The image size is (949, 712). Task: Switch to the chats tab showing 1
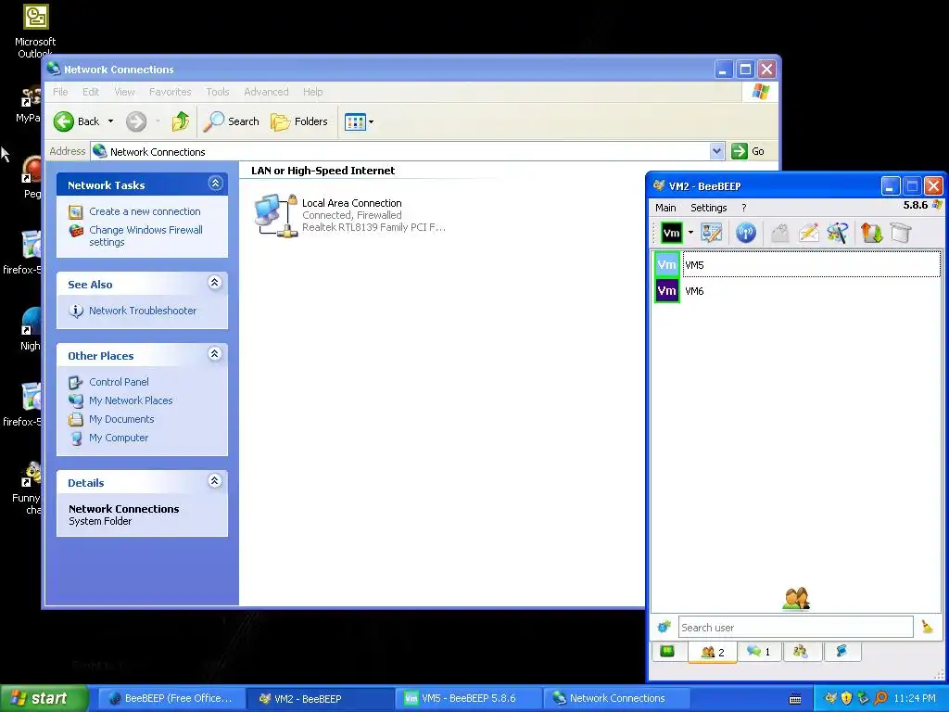pos(758,652)
